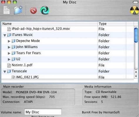Viewport: 139px width, 117px height.
Task: Expand the Depeche Mode folder
Action: tap(9, 41)
